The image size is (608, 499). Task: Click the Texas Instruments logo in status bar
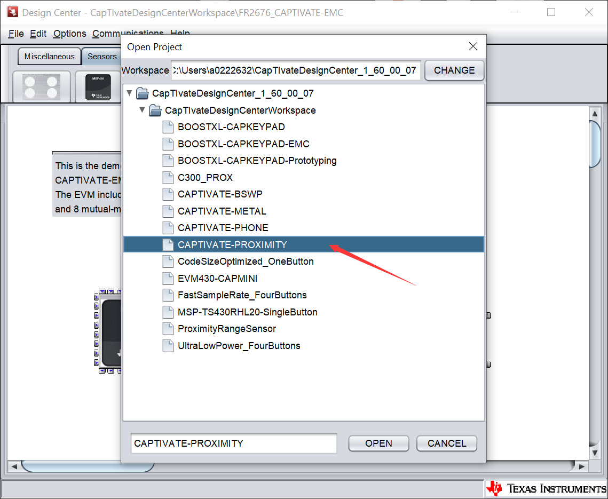click(x=546, y=488)
